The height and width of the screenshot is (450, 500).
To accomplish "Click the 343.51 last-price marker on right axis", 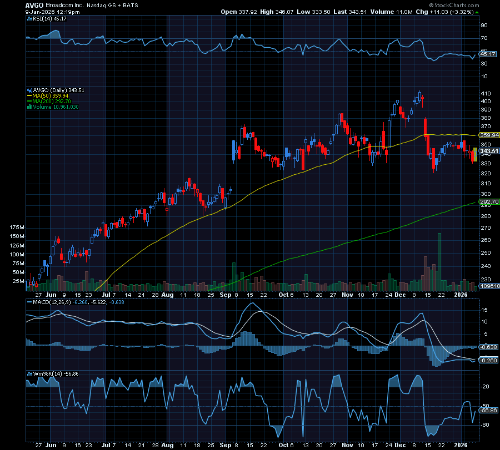I will click(487, 150).
